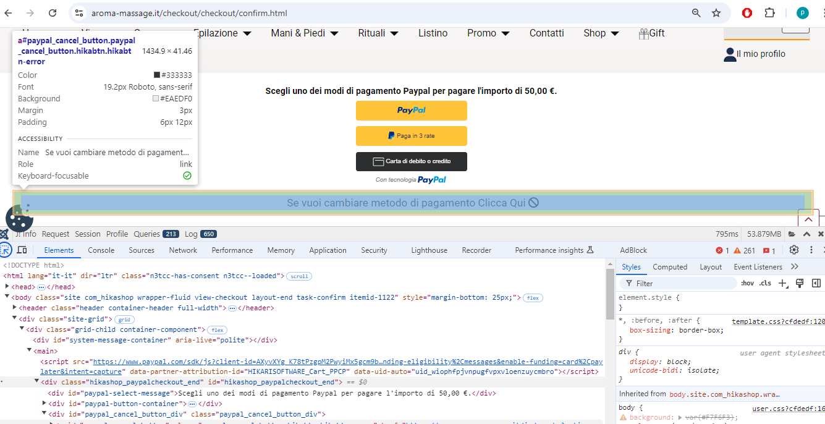This screenshot has width=825, height=424.
Task: Open the Chrome profile avatar
Action: coord(802,13)
